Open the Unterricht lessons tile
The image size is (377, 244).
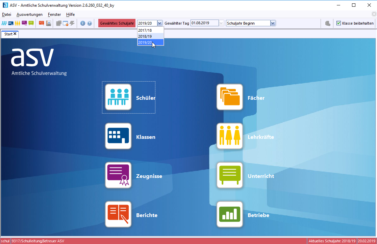[229, 175]
